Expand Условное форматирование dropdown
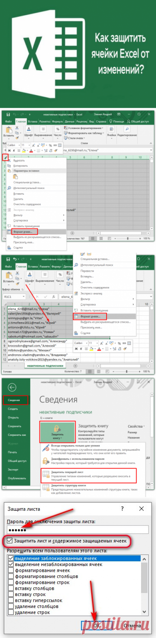Screen dimensions: 156x638 pyautogui.click(x=84, y=128)
